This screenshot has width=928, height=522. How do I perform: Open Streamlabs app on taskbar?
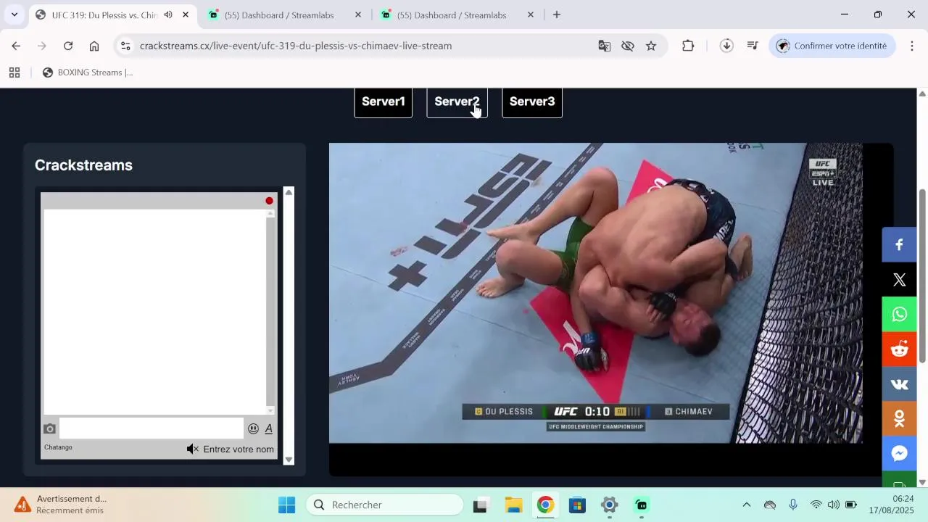coord(642,505)
